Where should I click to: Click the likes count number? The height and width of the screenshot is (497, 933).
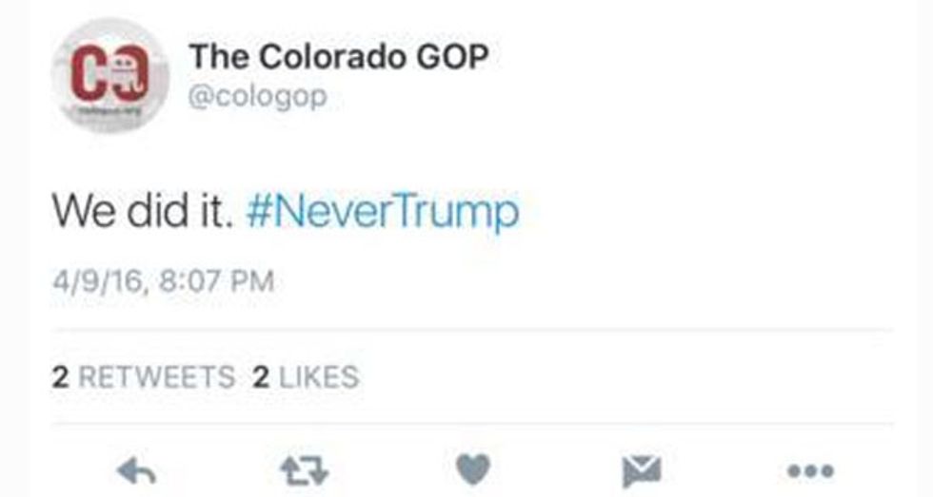point(261,377)
